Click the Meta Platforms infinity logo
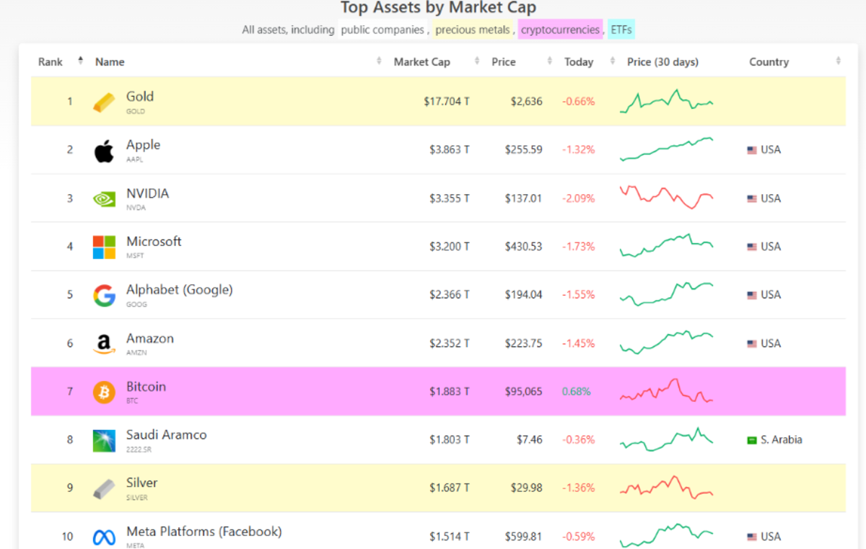866x549 pixels. [103, 536]
